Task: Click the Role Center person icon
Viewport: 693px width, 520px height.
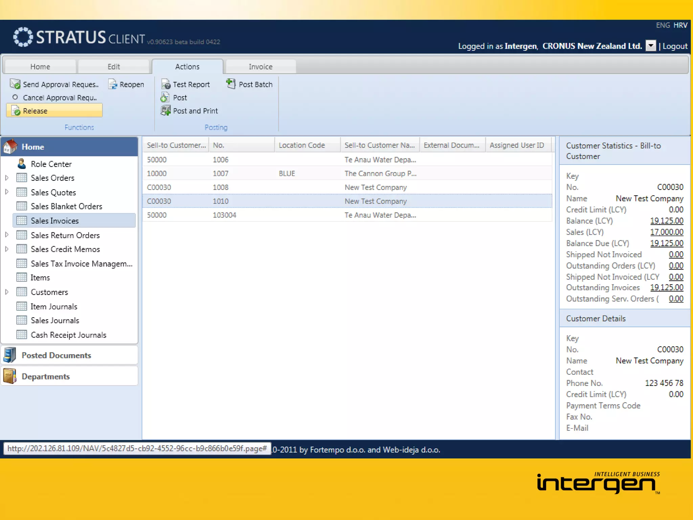Action: pyautogui.click(x=22, y=164)
